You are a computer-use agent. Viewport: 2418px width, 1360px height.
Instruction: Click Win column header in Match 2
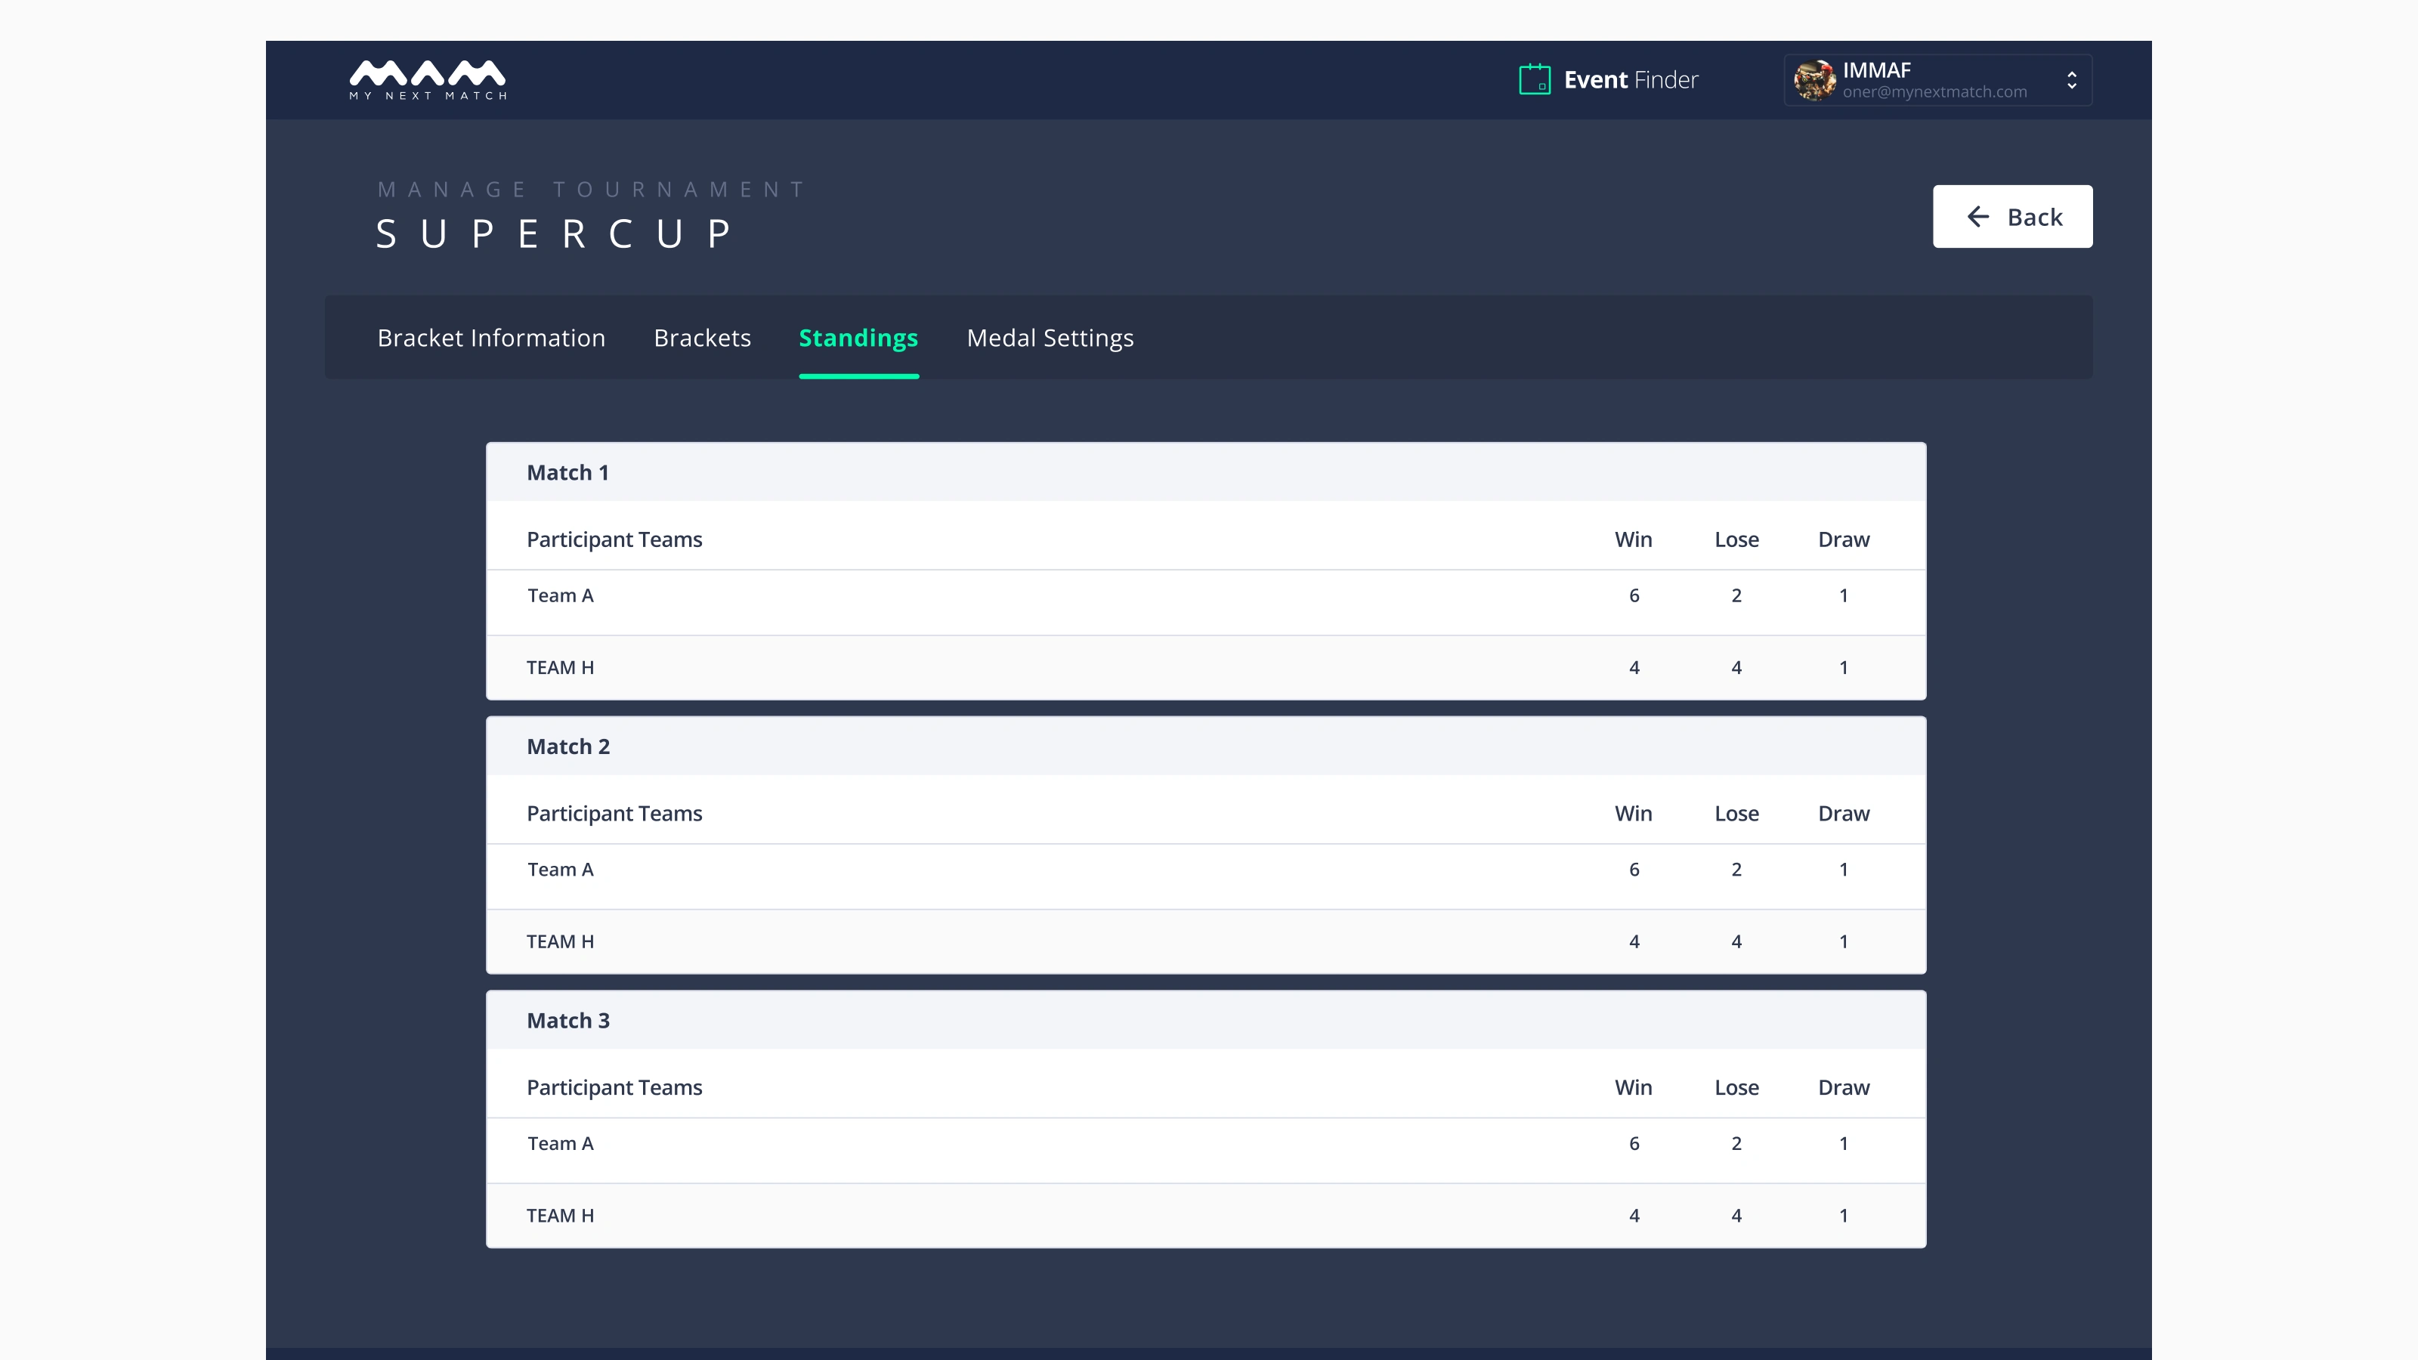(1633, 814)
